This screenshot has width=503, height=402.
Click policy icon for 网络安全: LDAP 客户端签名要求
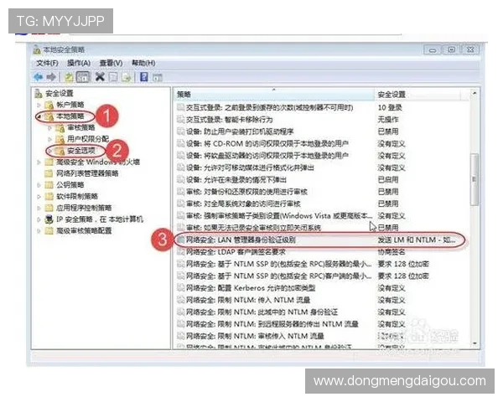(x=180, y=252)
